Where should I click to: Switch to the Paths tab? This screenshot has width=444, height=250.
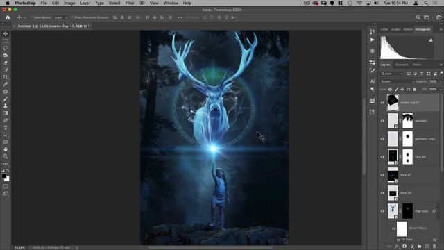pos(417,65)
